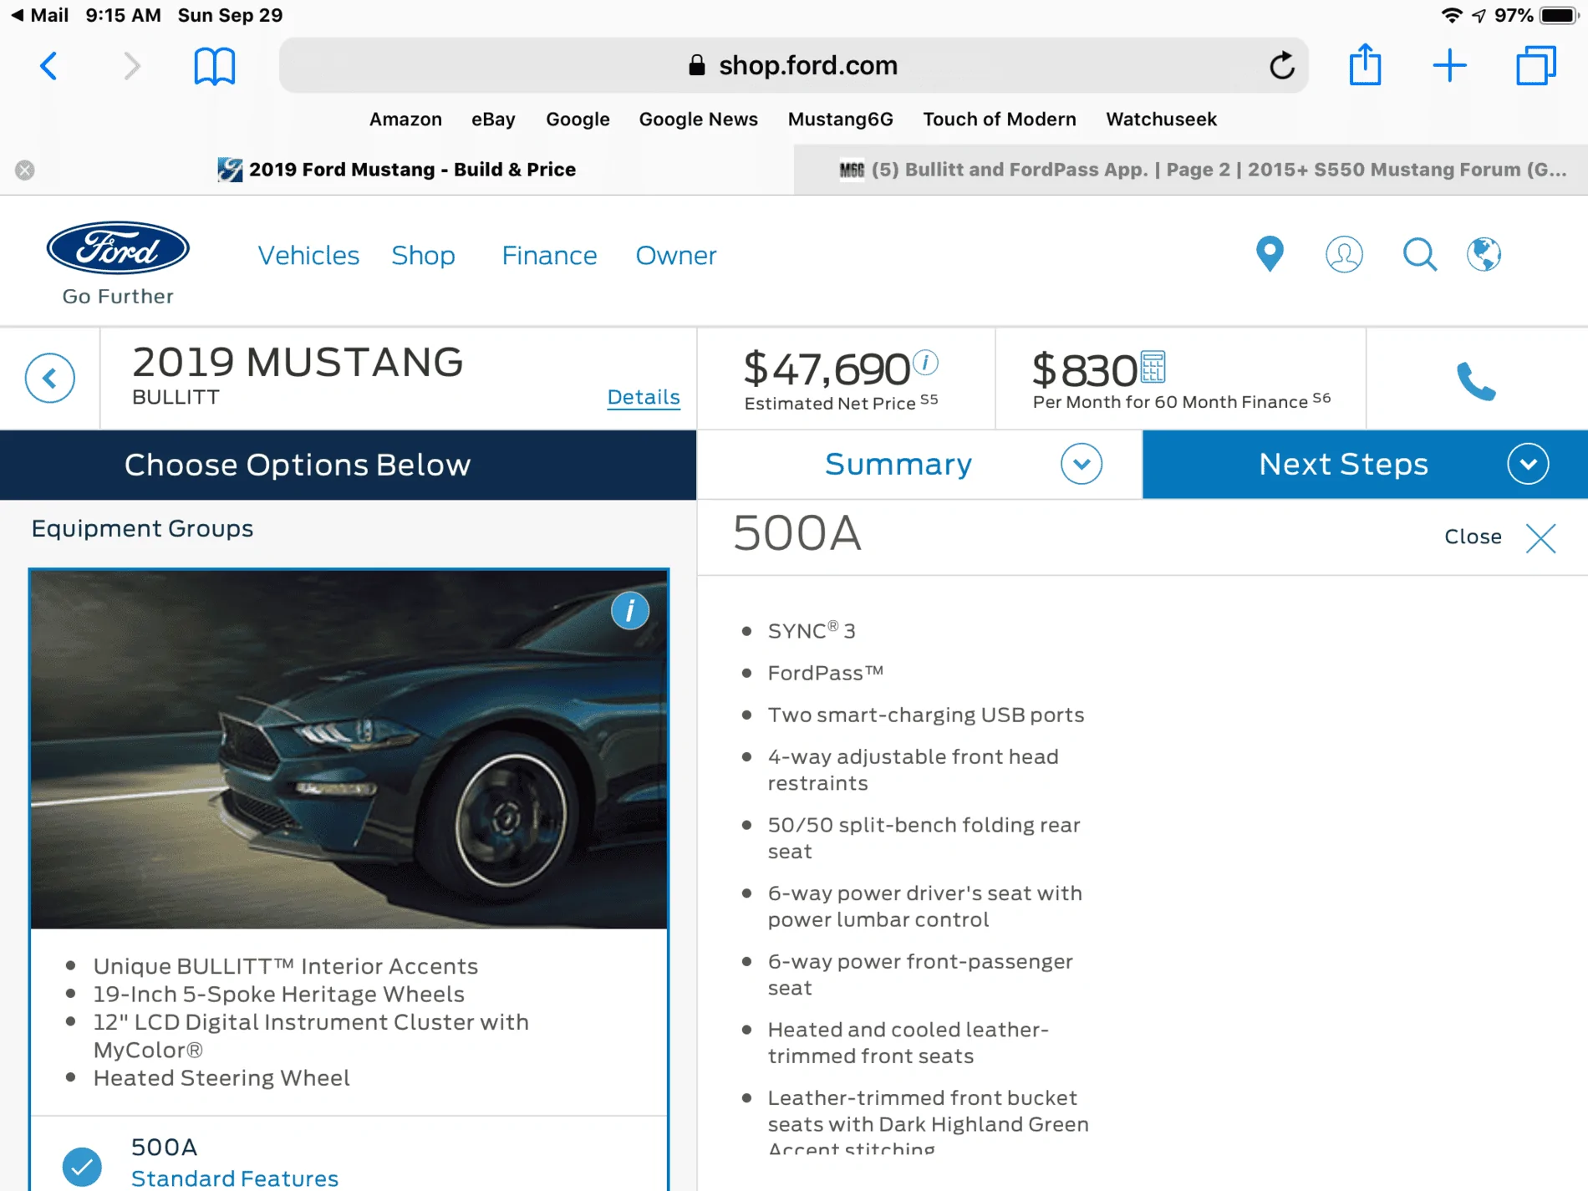Close the Ford Mustang Build & Price tab
The width and height of the screenshot is (1588, 1191).
pyautogui.click(x=25, y=170)
